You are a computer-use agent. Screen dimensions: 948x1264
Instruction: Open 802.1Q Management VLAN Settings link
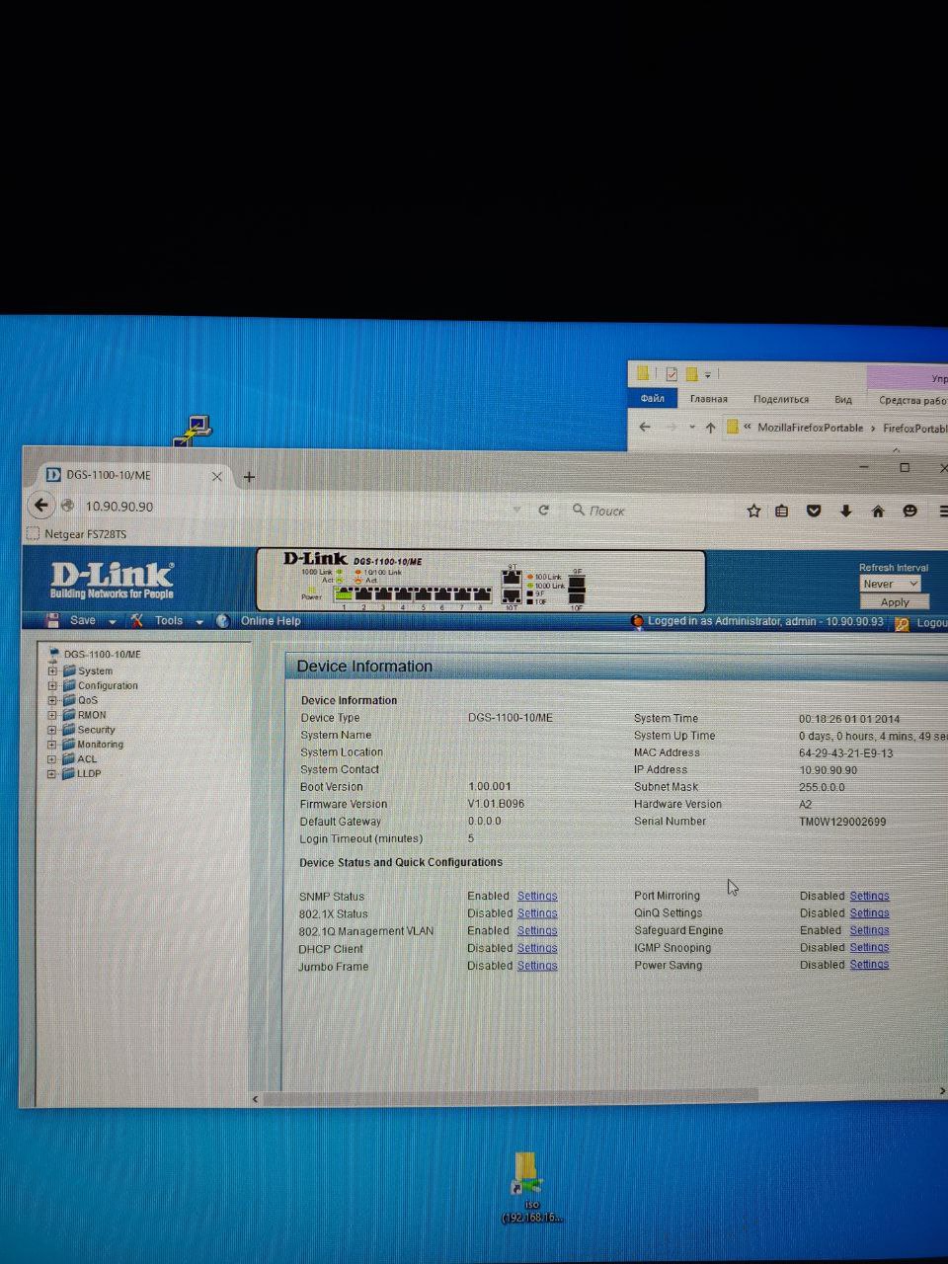537,930
